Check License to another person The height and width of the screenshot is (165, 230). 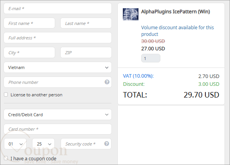pyautogui.click(x=6, y=95)
